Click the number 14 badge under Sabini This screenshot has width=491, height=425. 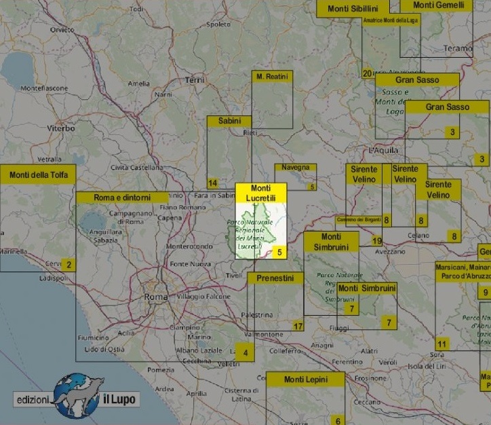point(213,183)
